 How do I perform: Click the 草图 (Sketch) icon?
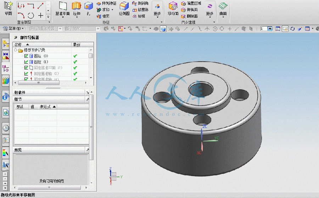point(9,6)
